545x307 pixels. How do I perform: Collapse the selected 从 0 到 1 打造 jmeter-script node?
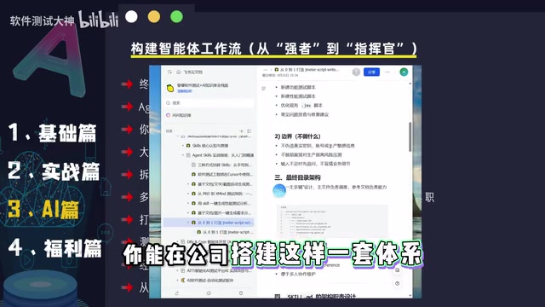[x=189, y=223]
